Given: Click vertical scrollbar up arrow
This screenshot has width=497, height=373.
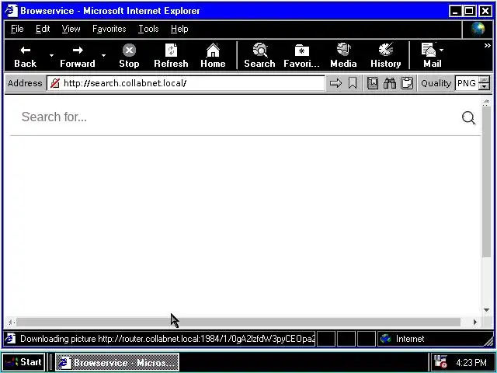Looking at the screenshot, I should 487,103.
